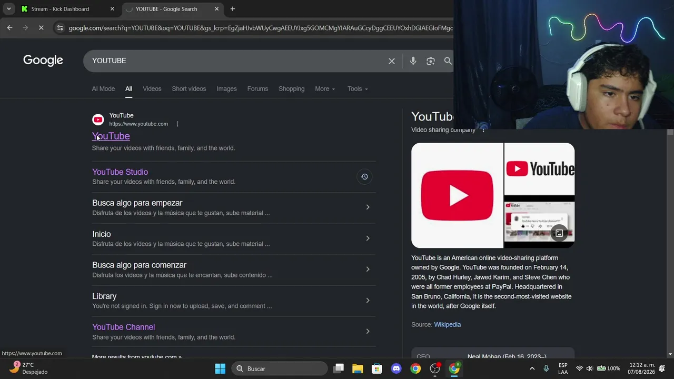Click the magnifier search submit icon
This screenshot has width=674, height=379.
click(x=448, y=61)
